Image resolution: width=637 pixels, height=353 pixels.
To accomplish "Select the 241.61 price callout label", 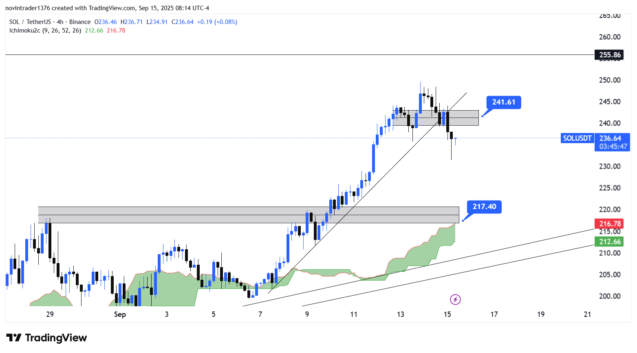I will [x=503, y=102].
